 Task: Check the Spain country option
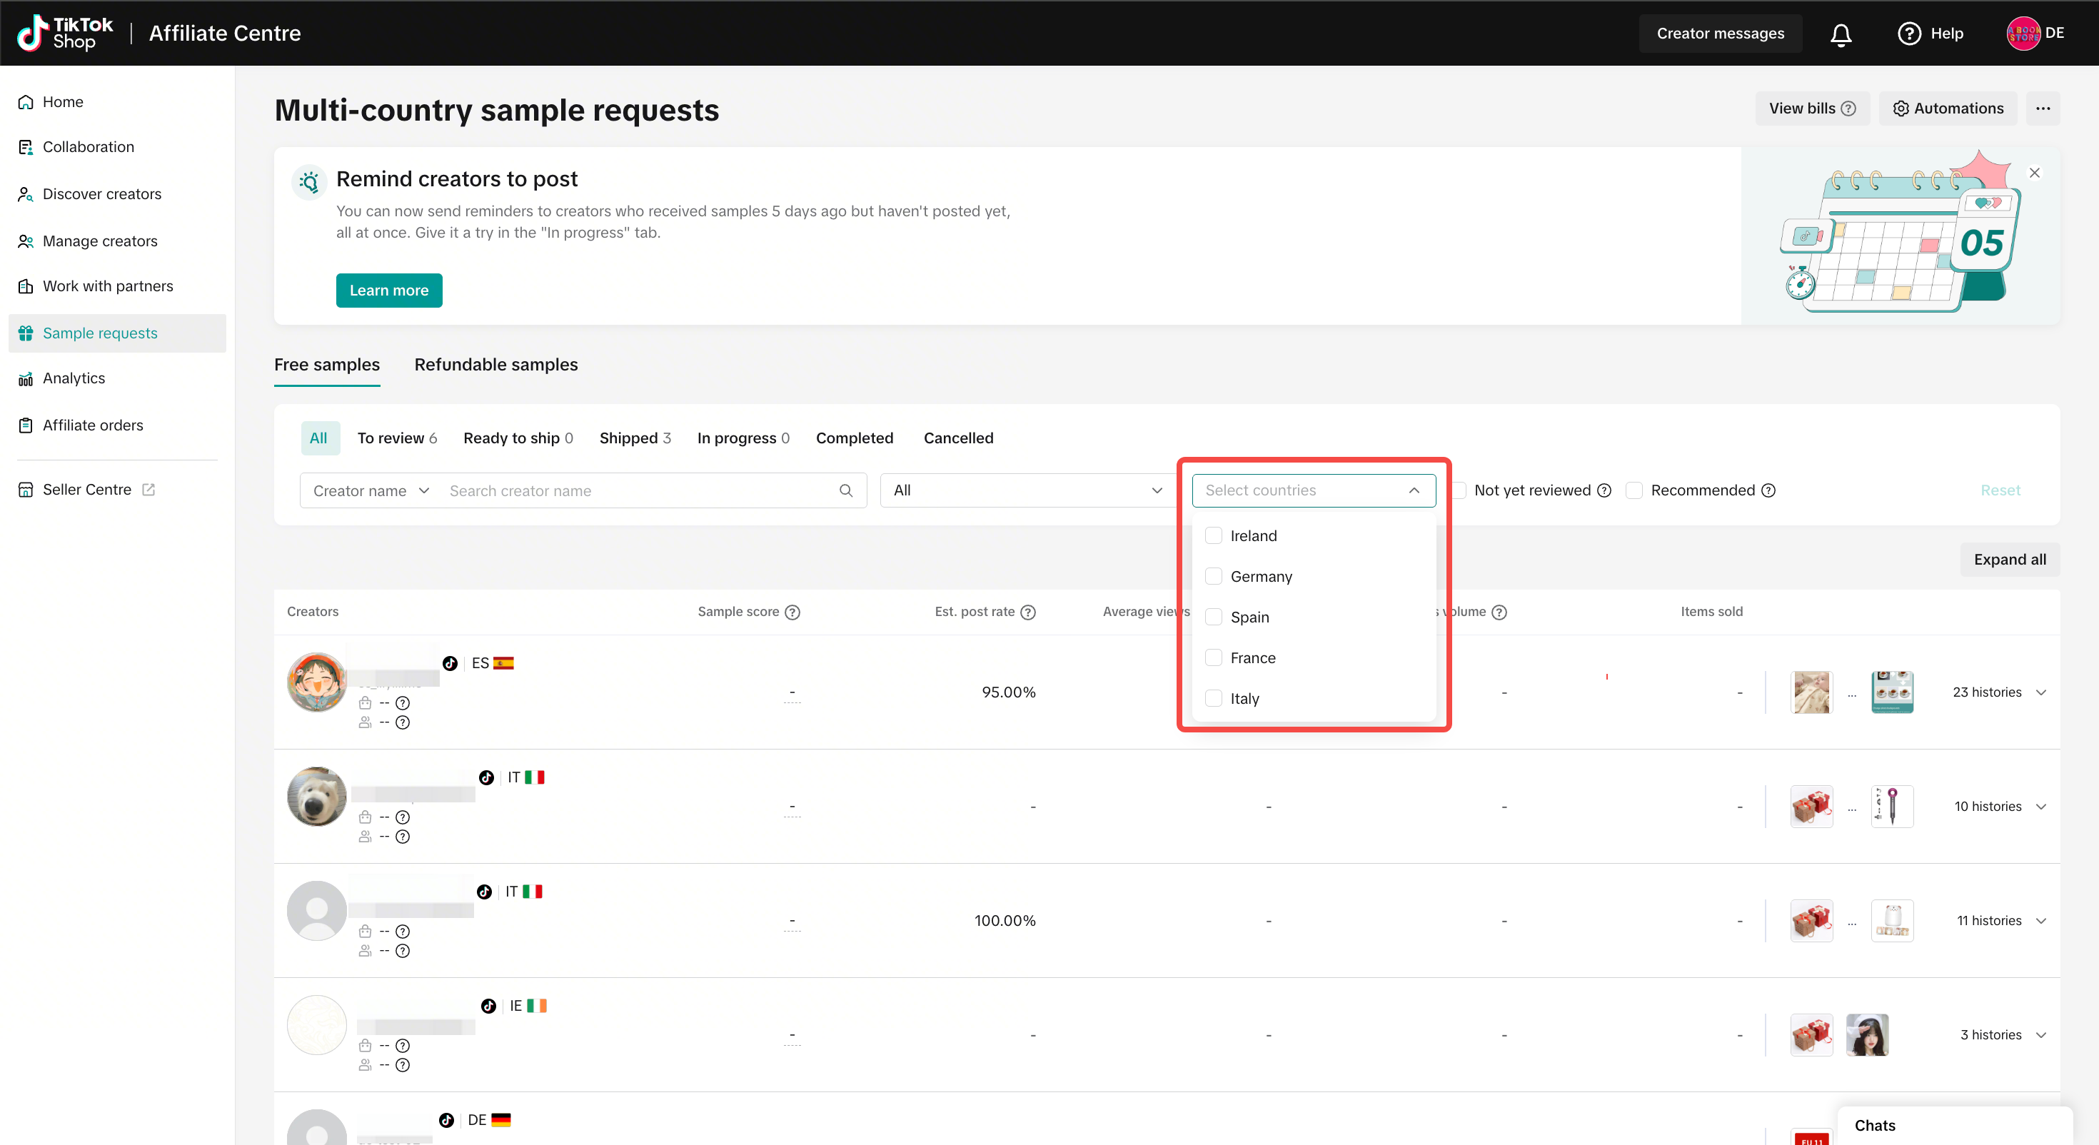tap(1213, 617)
